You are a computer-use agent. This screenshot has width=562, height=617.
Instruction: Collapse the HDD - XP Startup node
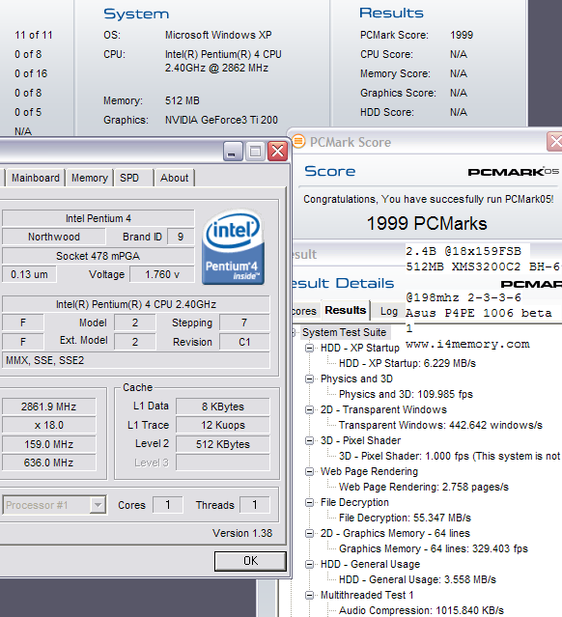point(310,349)
